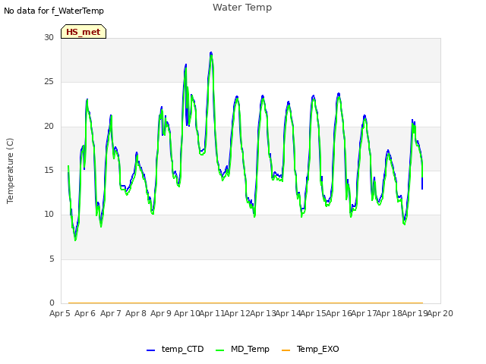Viewport: 486px width, 364px height.
Task: Click the blue temp_CTD legend swatch
Action: click(150, 350)
